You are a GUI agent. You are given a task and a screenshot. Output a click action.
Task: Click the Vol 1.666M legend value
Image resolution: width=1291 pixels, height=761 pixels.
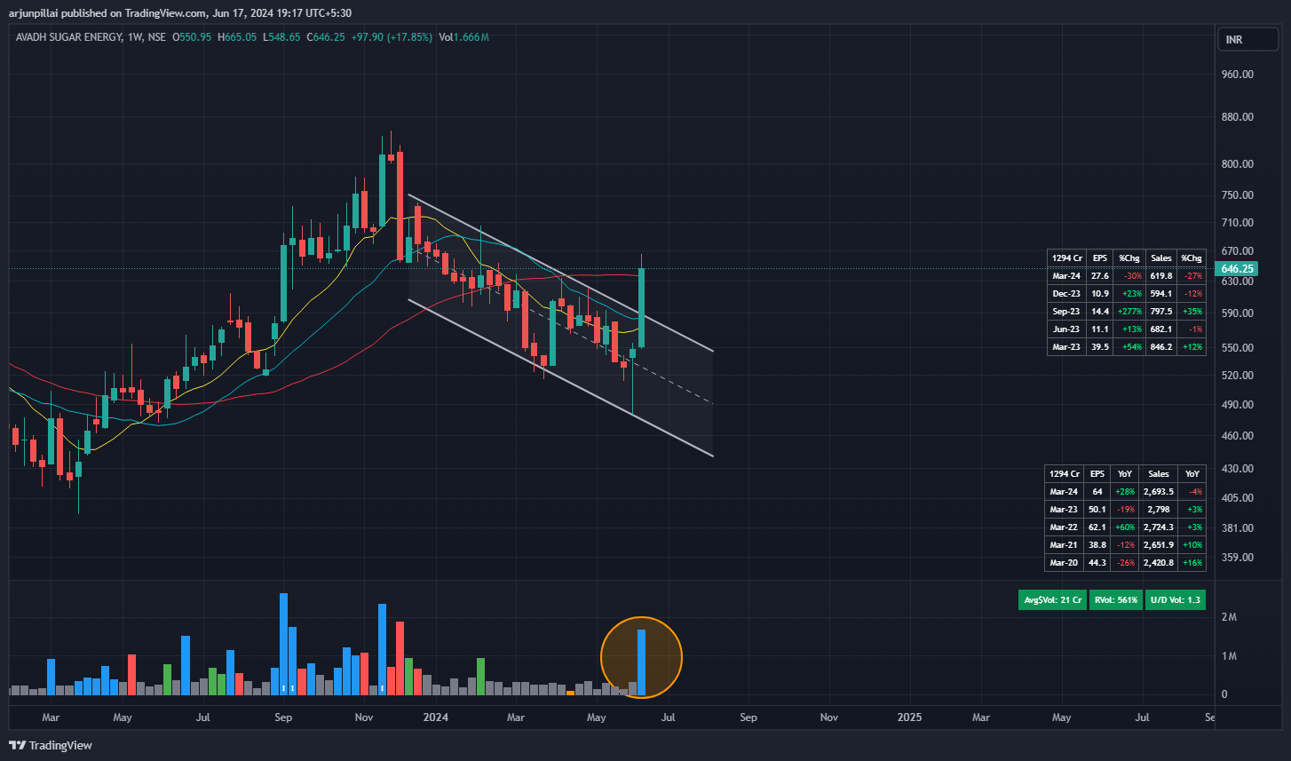[x=463, y=37]
